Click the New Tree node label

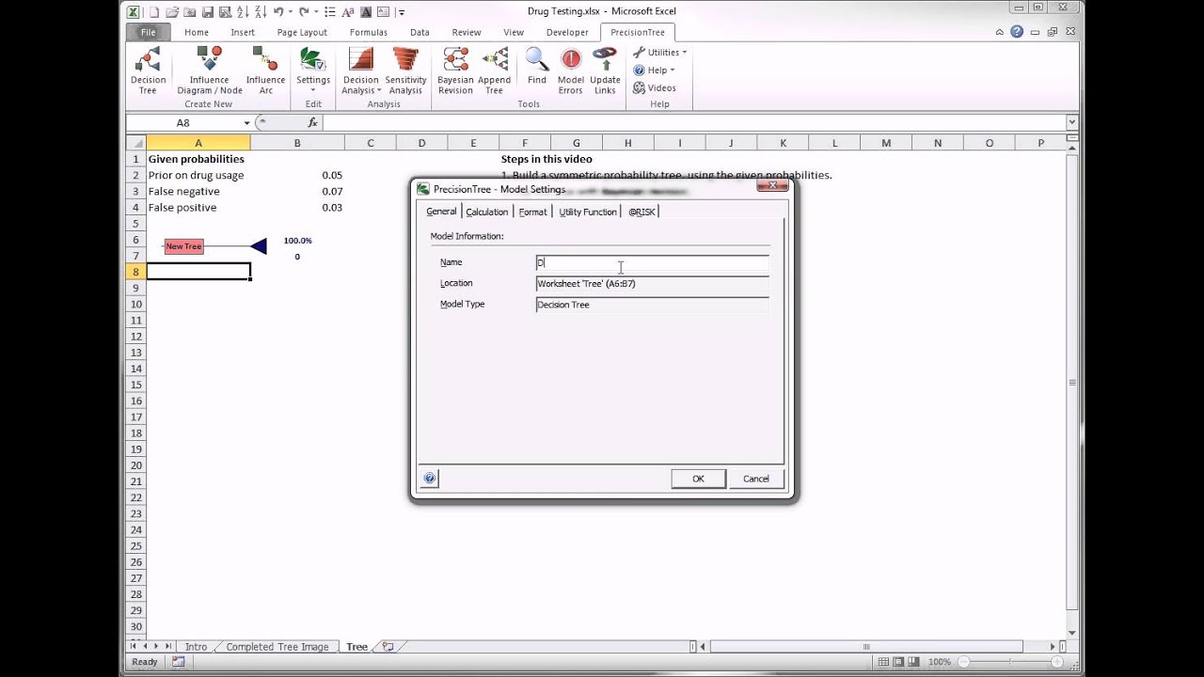(183, 246)
